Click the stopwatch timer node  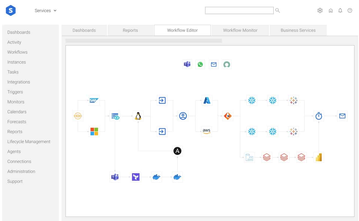318,116
